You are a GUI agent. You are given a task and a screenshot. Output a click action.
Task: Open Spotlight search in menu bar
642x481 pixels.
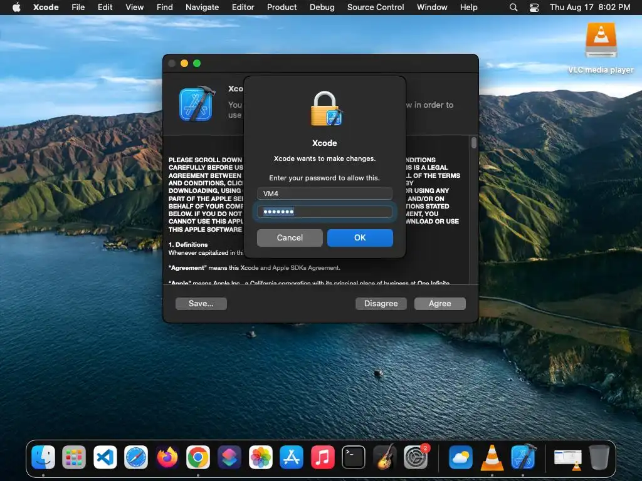click(x=513, y=8)
